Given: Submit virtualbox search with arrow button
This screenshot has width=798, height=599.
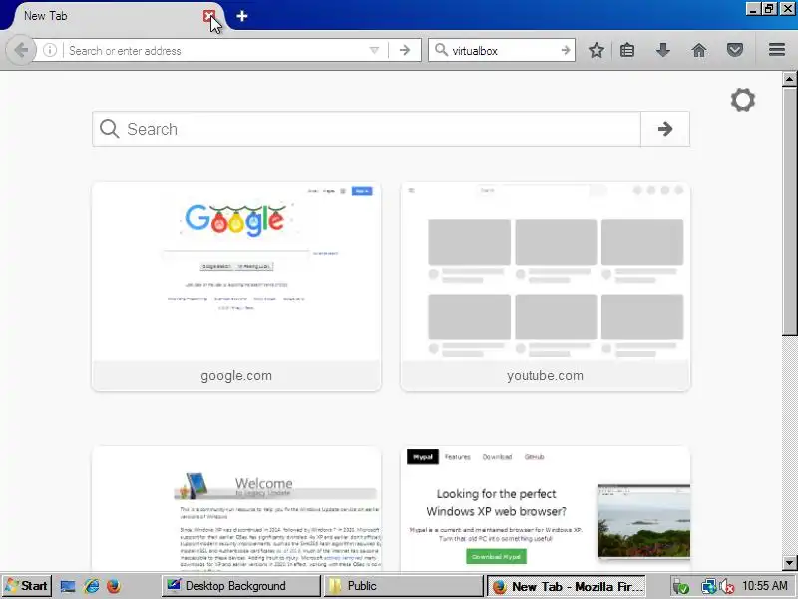Looking at the screenshot, I should tap(565, 51).
